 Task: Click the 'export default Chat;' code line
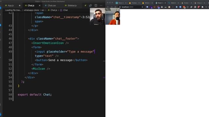click(35, 95)
